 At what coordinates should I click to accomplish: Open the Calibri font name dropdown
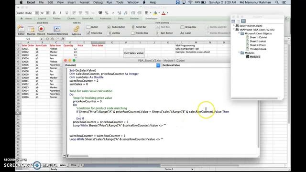(x=37, y=13)
